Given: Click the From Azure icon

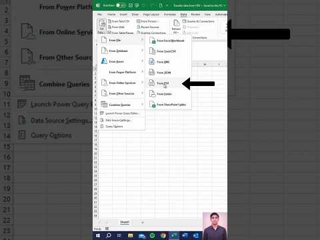Looking at the screenshot, I should click(x=104, y=61).
